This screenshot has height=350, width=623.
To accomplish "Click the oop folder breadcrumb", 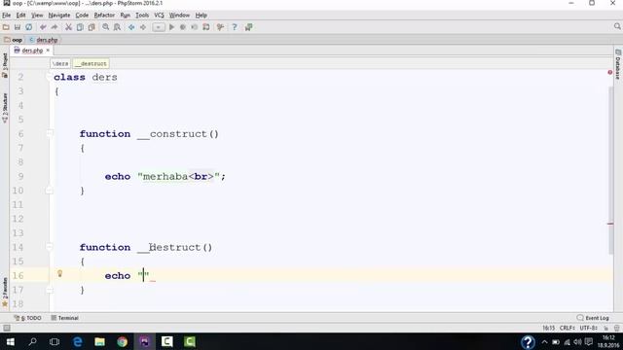I will [x=14, y=40].
